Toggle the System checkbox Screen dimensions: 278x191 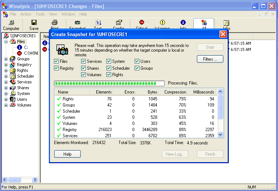[109, 61]
